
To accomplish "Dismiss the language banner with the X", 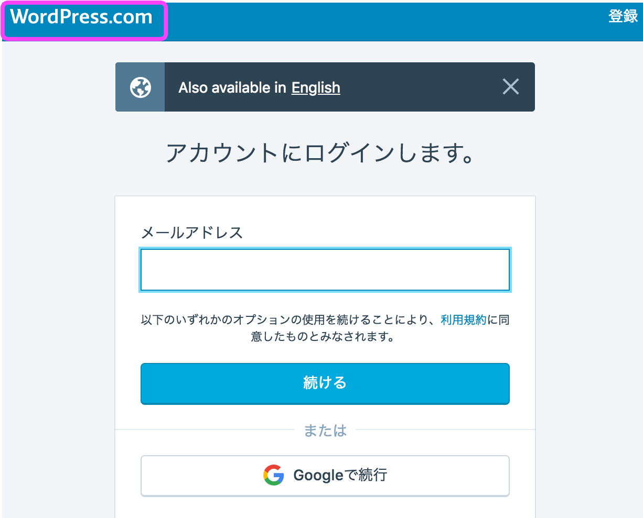I will (510, 87).
